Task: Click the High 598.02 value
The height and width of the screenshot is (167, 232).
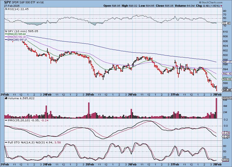Action: click(129, 6)
